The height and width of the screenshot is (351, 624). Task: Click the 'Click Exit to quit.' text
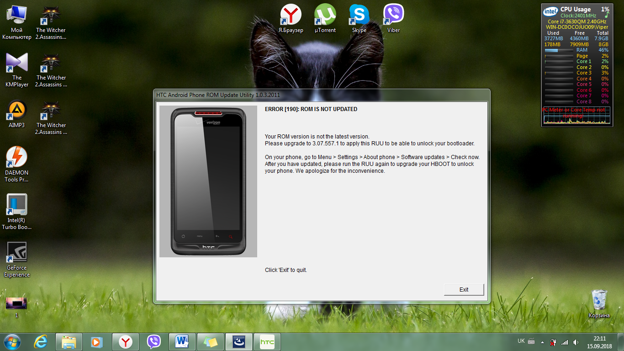click(286, 270)
